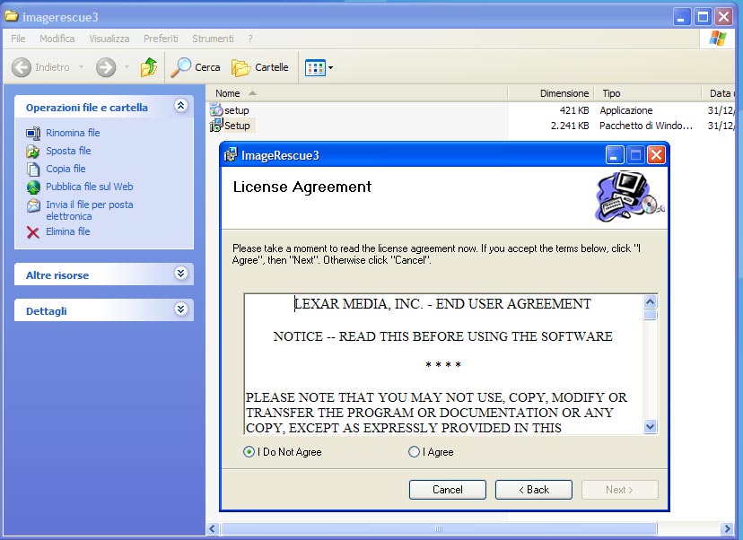Maximize the imagerescue3 Explorer window
Image resolution: width=743 pixels, height=540 pixels.
(x=703, y=17)
